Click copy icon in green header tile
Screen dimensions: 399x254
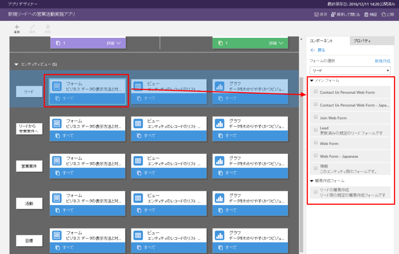pos(221,43)
